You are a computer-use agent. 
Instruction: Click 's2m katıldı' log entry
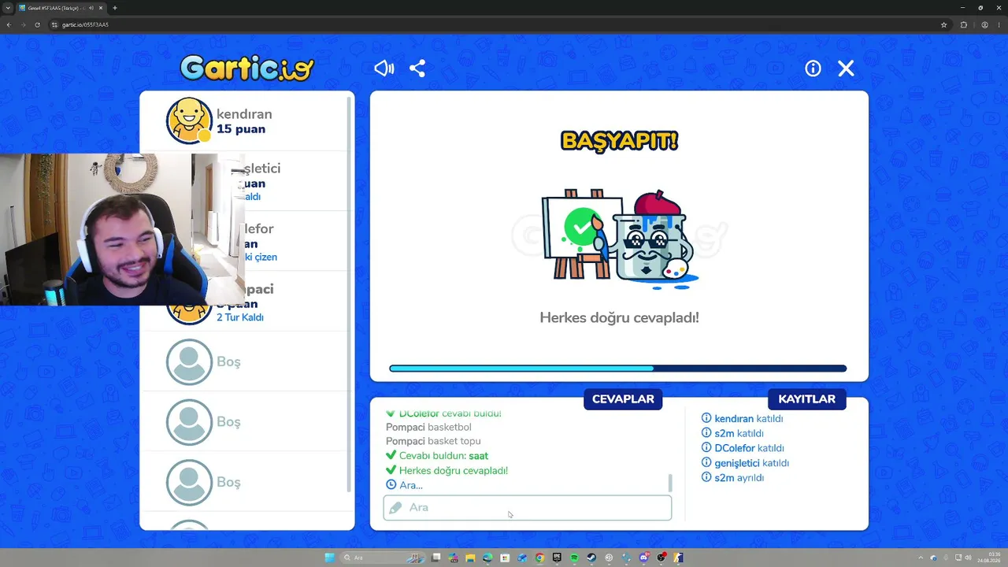click(732, 433)
